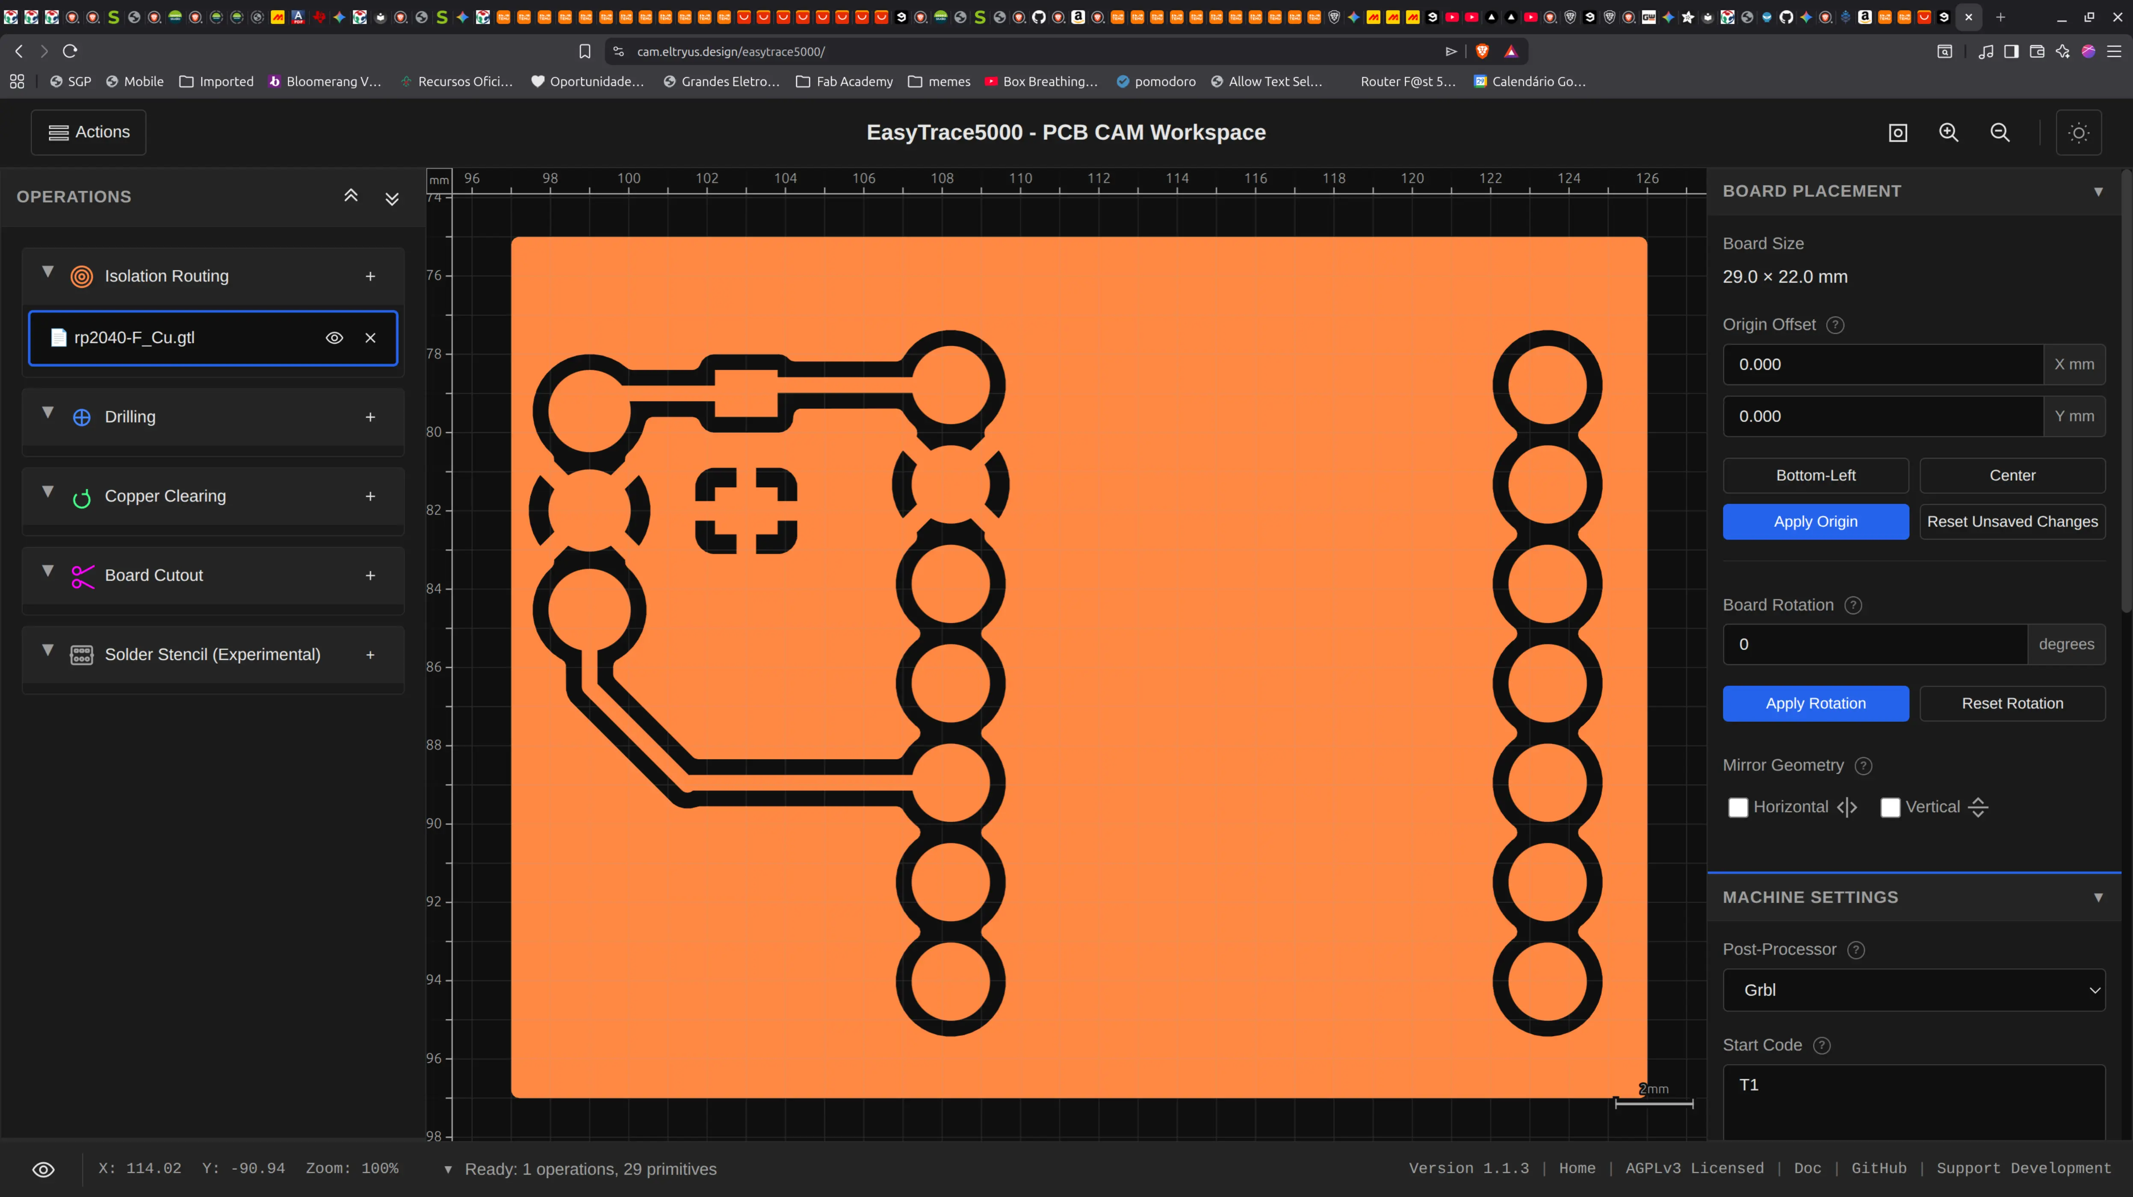The image size is (2133, 1197).
Task: Click the Apply Origin button
Action: click(1815, 522)
